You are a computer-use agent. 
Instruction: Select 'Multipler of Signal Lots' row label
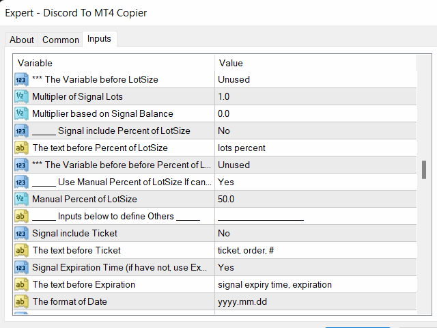[x=77, y=97]
